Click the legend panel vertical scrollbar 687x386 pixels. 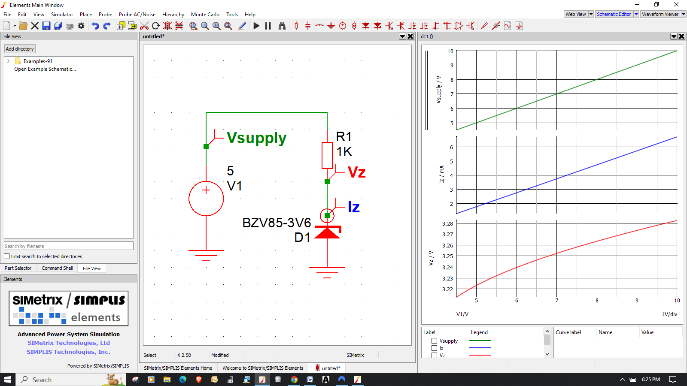tap(547, 343)
